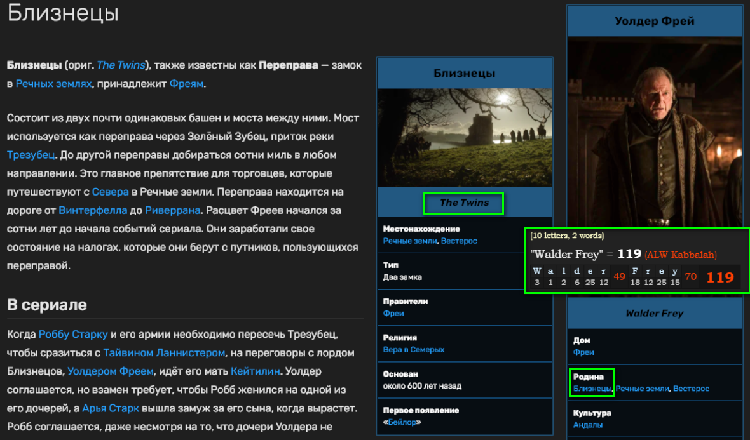The width and height of the screenshot is (750, 440).
Task: Open the "Бейлор" first appearance episode link
Action: pos(402,422)
